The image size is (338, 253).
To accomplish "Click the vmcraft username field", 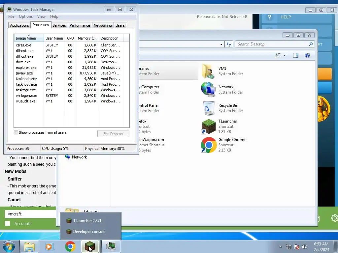I will pos(30,214).
